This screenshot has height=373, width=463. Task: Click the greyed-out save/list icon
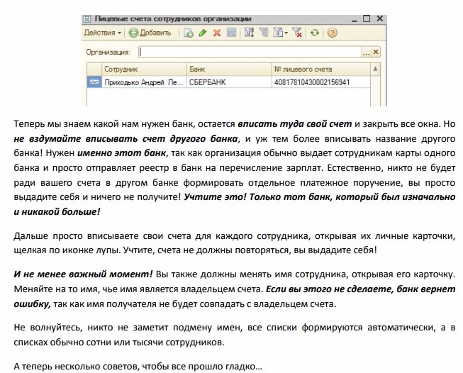click(x=232, y=33)
